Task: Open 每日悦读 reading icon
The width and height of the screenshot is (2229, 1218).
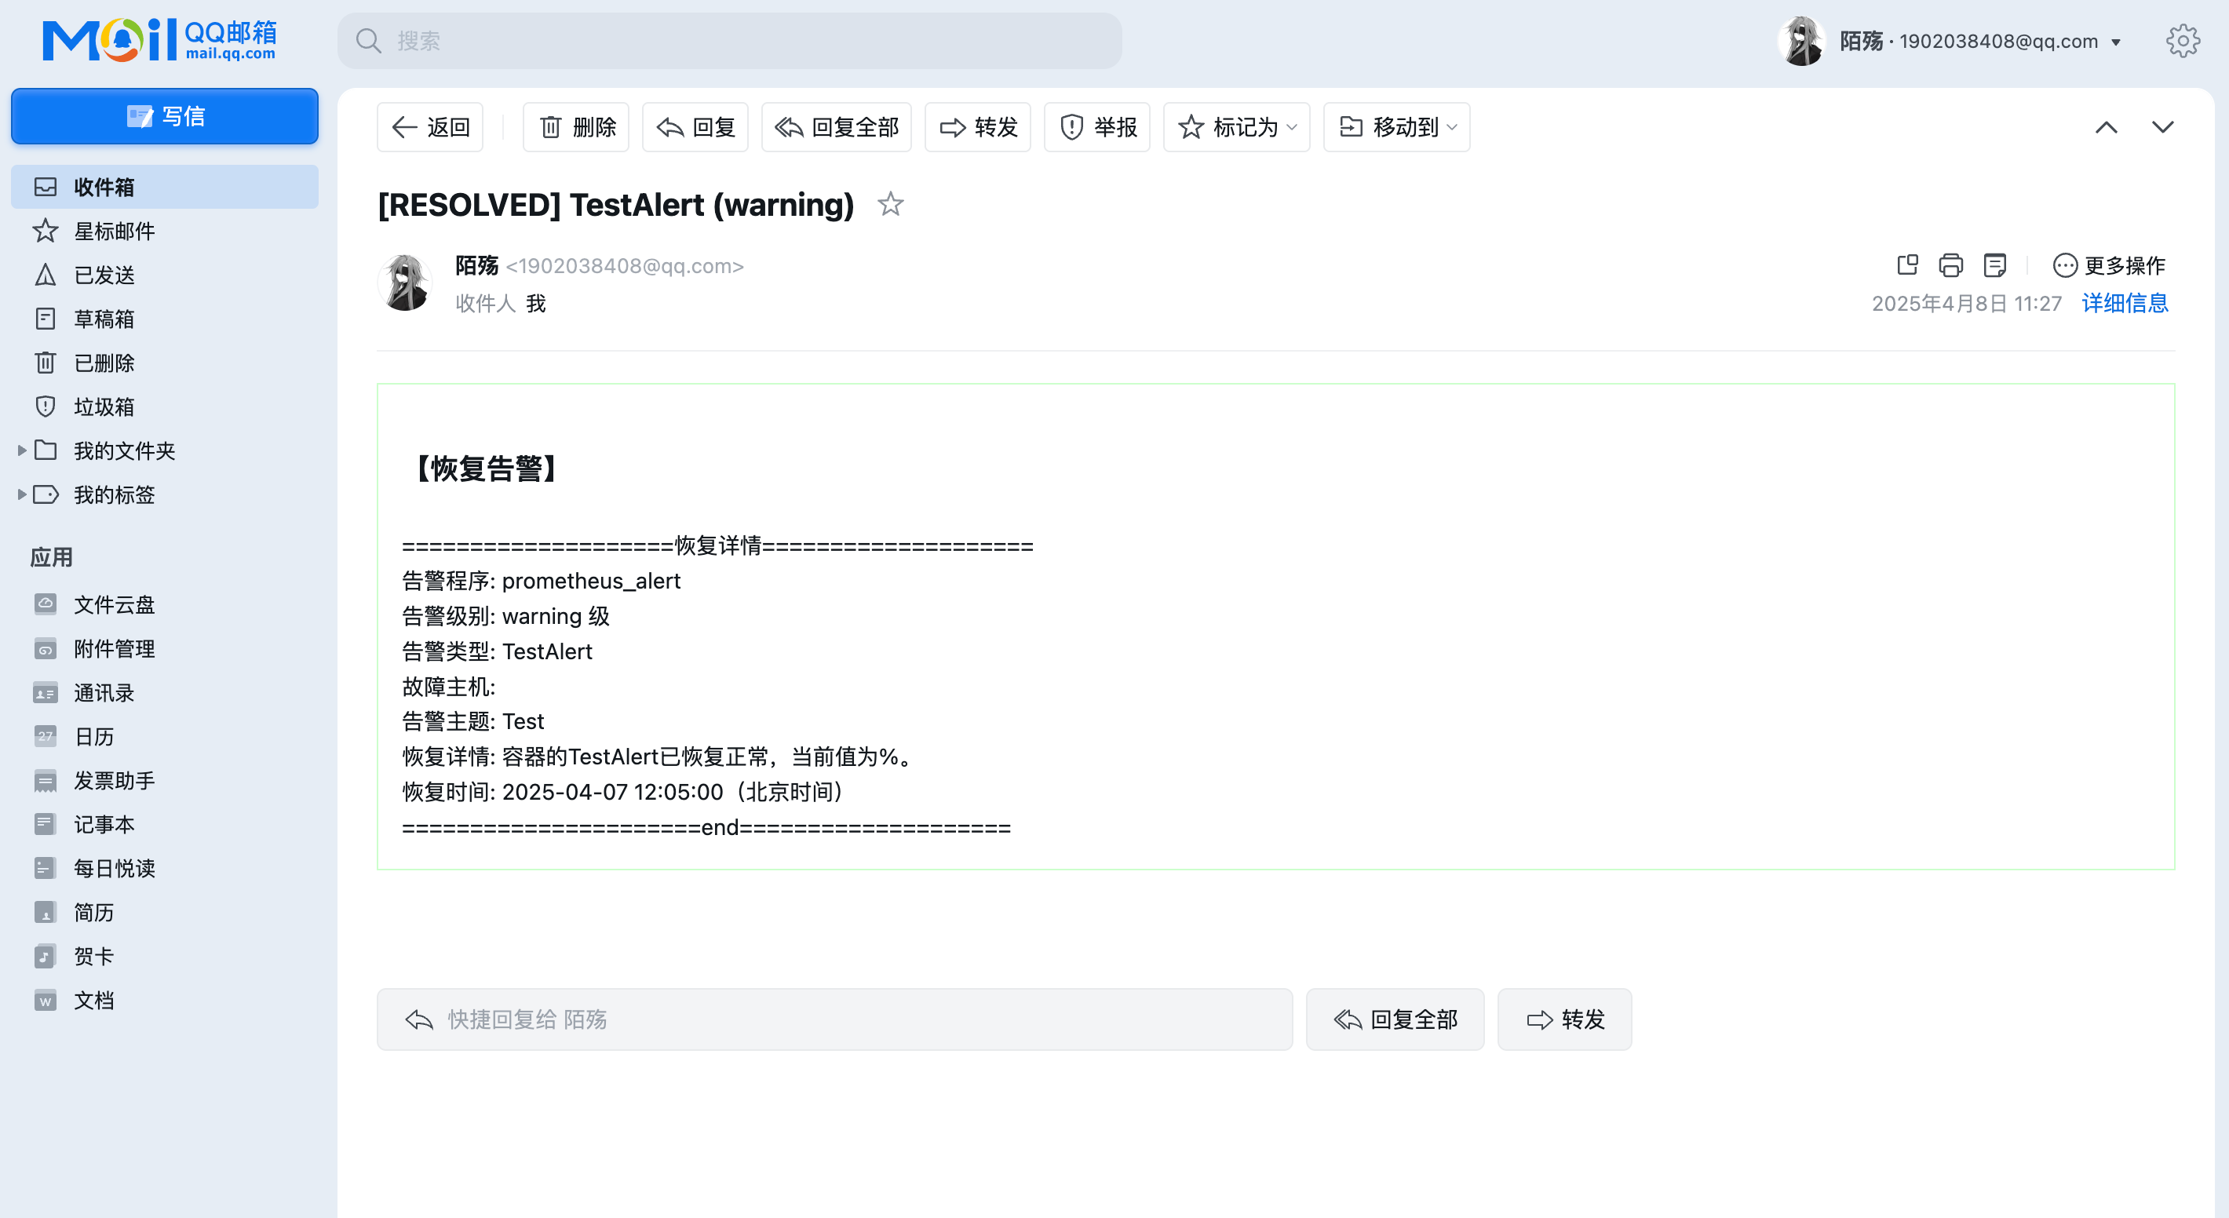Action: [x=45, y=868]
